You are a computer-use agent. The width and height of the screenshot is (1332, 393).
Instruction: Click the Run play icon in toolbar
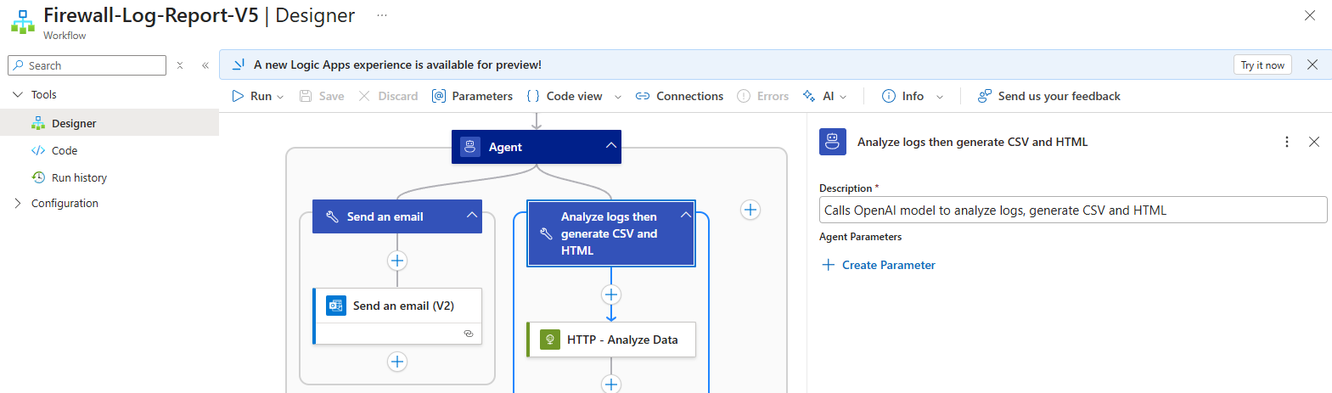pos(239,96)
